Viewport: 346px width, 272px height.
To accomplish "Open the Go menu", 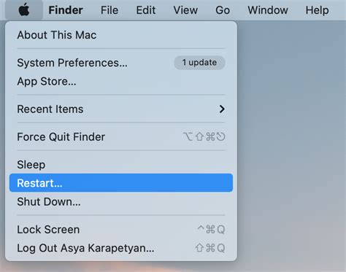I will [x=223, y=10].
